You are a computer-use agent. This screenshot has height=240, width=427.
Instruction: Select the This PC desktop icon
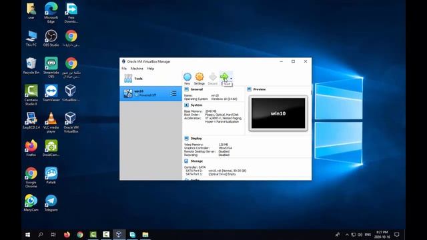click(31, 39)
